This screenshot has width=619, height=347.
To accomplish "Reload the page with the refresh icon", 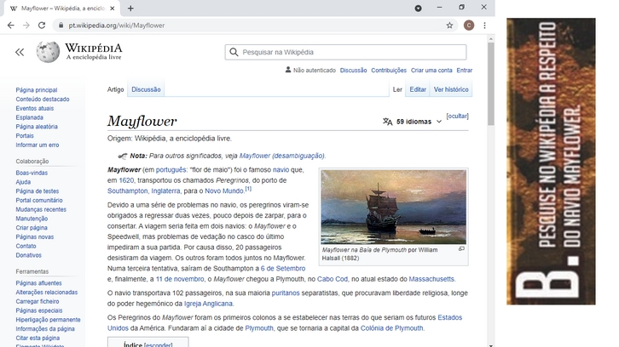I will click(42, 26).
